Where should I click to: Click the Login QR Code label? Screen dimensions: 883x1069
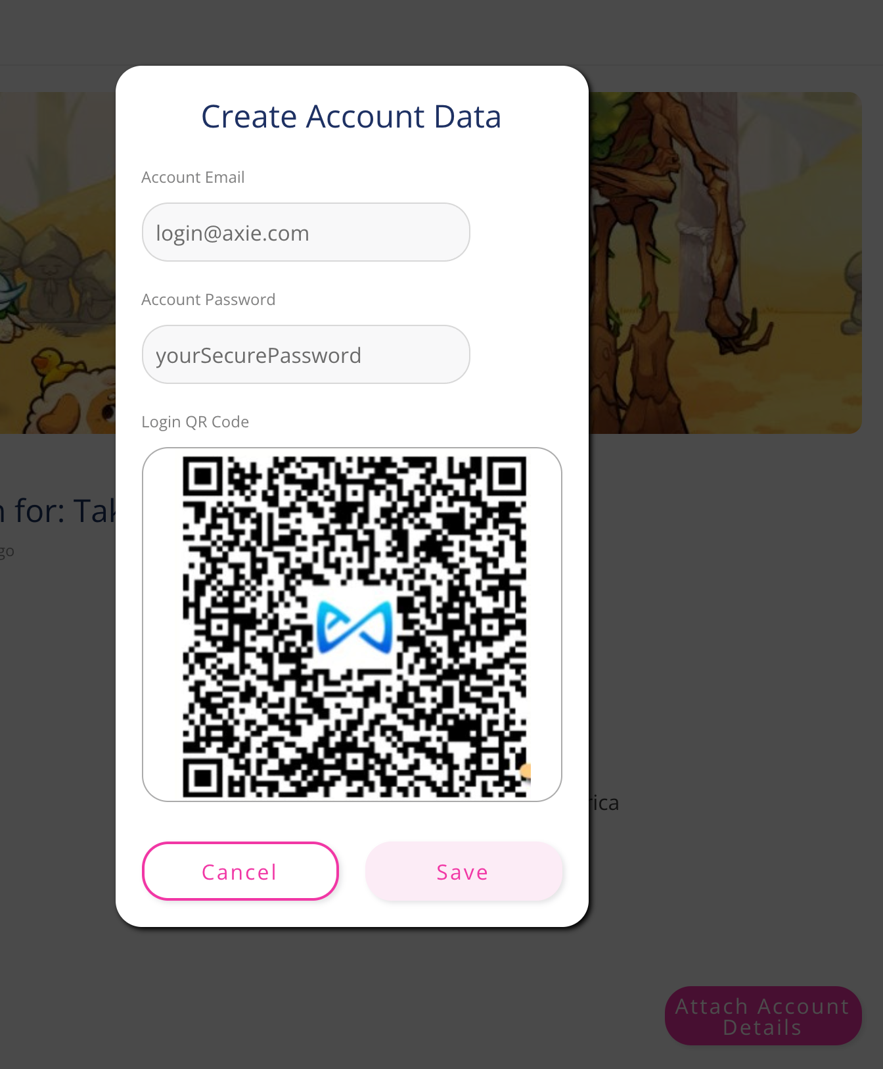[195, 421]
